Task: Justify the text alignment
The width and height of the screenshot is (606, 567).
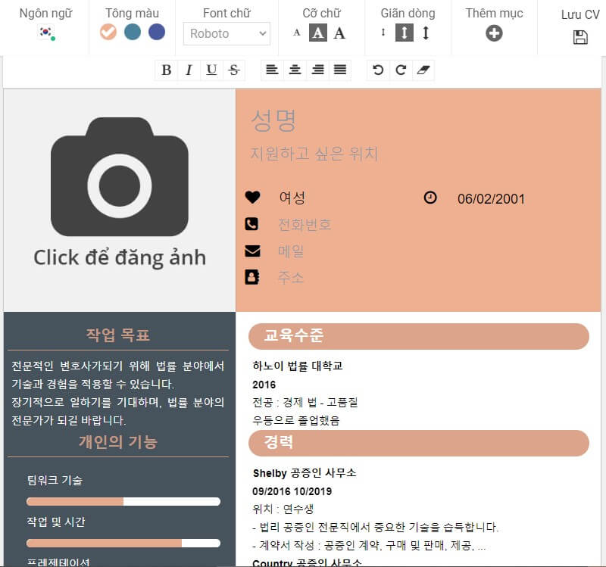Action: tap(340, 70)
